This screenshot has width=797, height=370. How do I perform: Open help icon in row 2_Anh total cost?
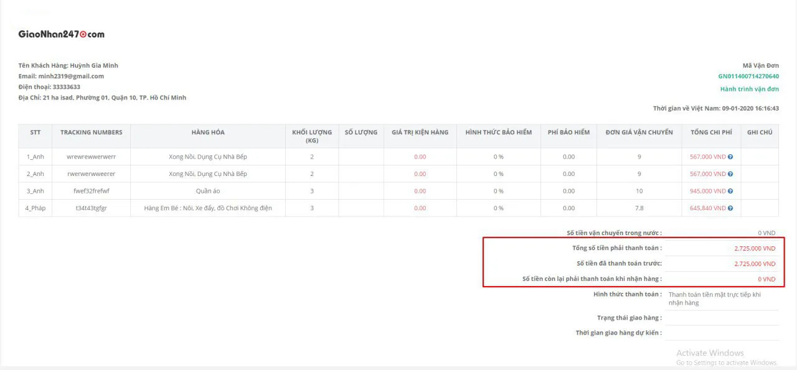tap(730, 174)
